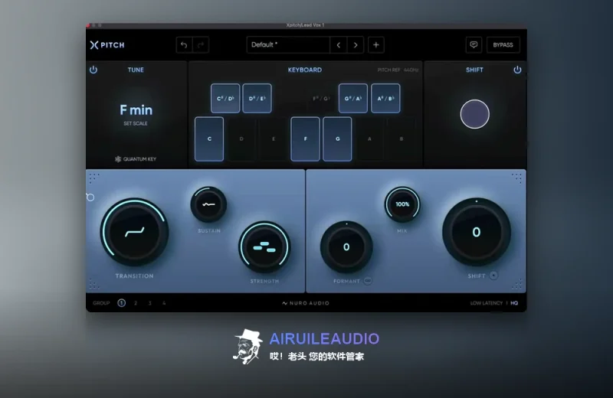
Task: Go to the next preset
Action: point(356,45)
